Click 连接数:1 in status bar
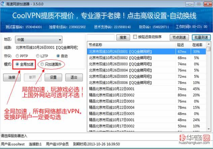 [35, 144]
